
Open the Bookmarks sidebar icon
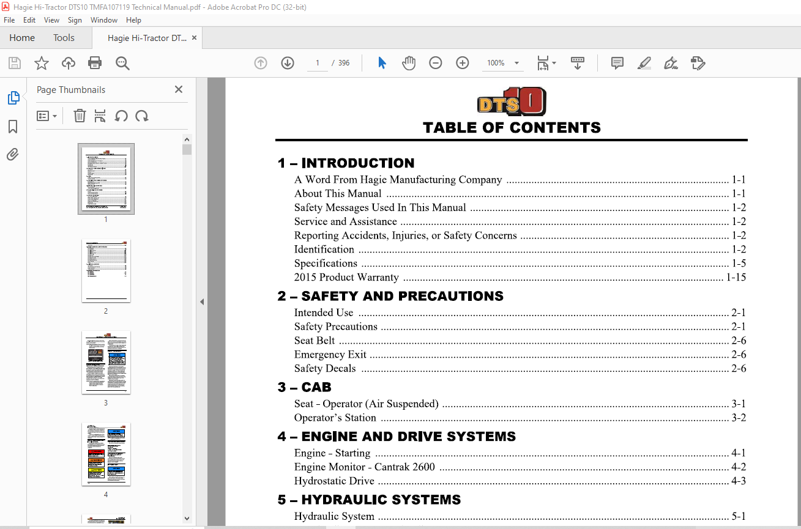pyautogui.click(x=13, y=127)
